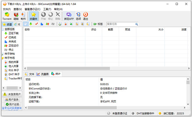This screenshot has width=192, height=117.
Task: Select 停止 in the sidebar tree
Action: (11, 50)
